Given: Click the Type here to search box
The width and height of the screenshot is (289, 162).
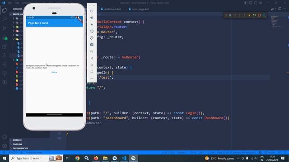Looking at the screenshot, I should pyautogui.click(x=36, y=158).
